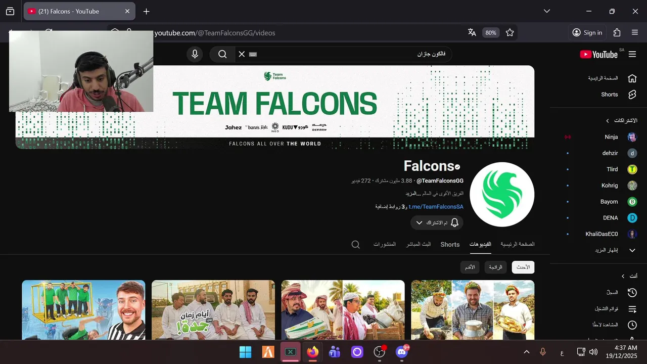The width and height of the screenshot is (647, 364).
Task: Open a new tab with the plus
Action: pos(146,11)
